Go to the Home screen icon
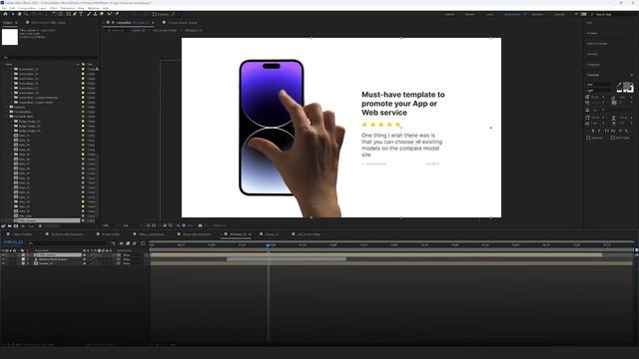The height and width of the screenshot is (359, 639). point(5,14)
